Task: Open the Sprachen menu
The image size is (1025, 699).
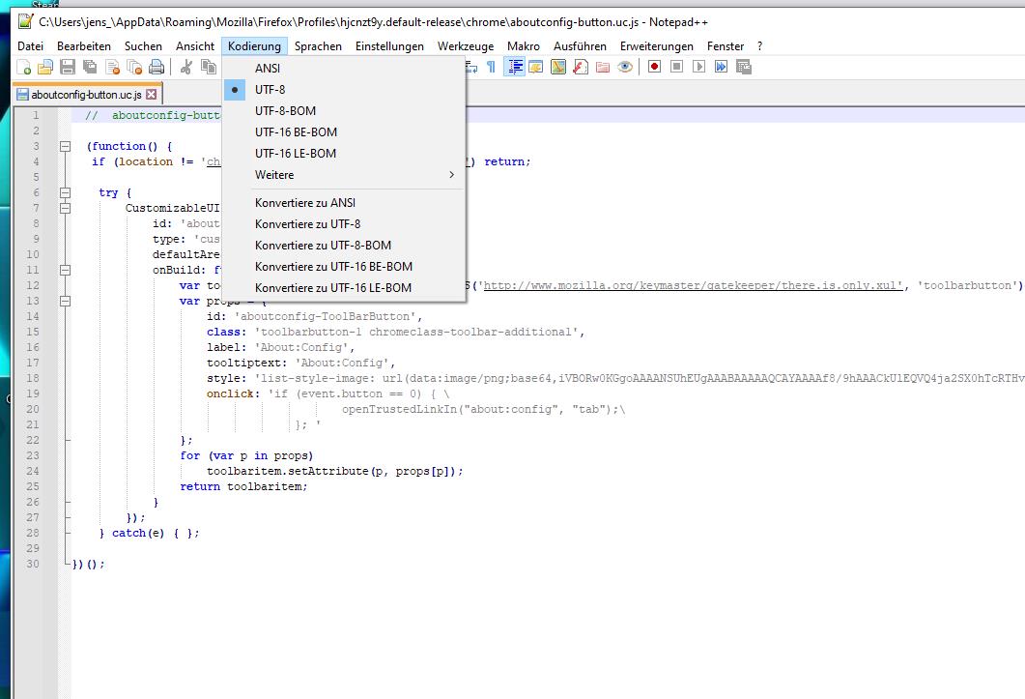Action: (x=318, y=45)
